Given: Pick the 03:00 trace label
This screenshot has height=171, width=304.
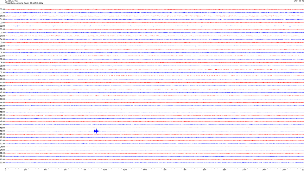Looking at the screenshot, I should point(2,29).
